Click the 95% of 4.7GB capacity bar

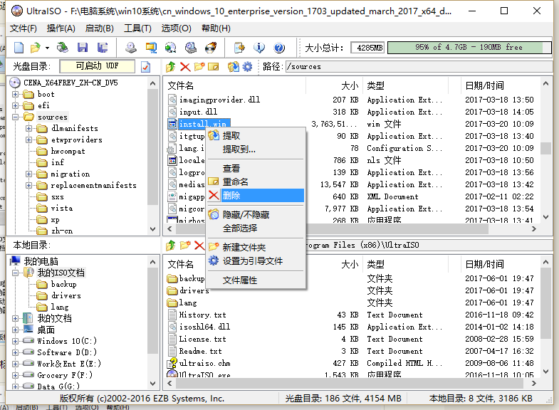tap(469, 48)
